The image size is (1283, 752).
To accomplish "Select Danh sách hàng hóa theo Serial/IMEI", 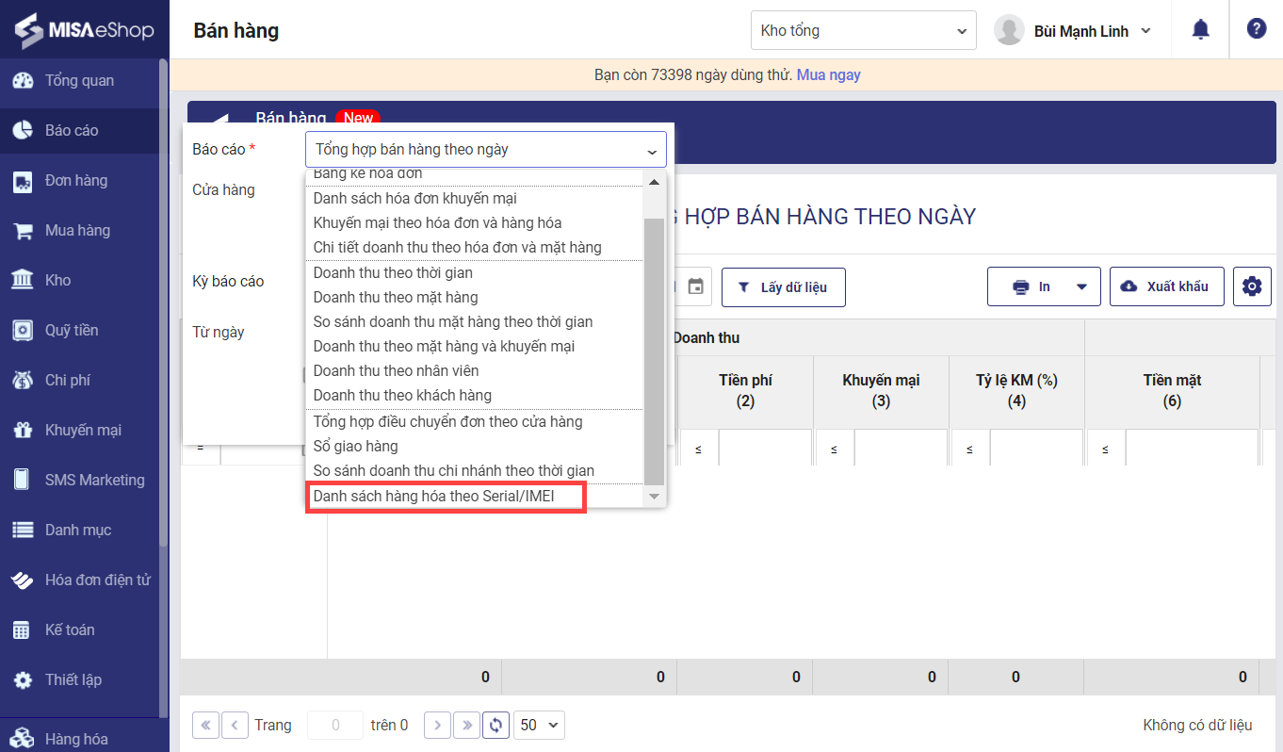I will click(447, 496).
